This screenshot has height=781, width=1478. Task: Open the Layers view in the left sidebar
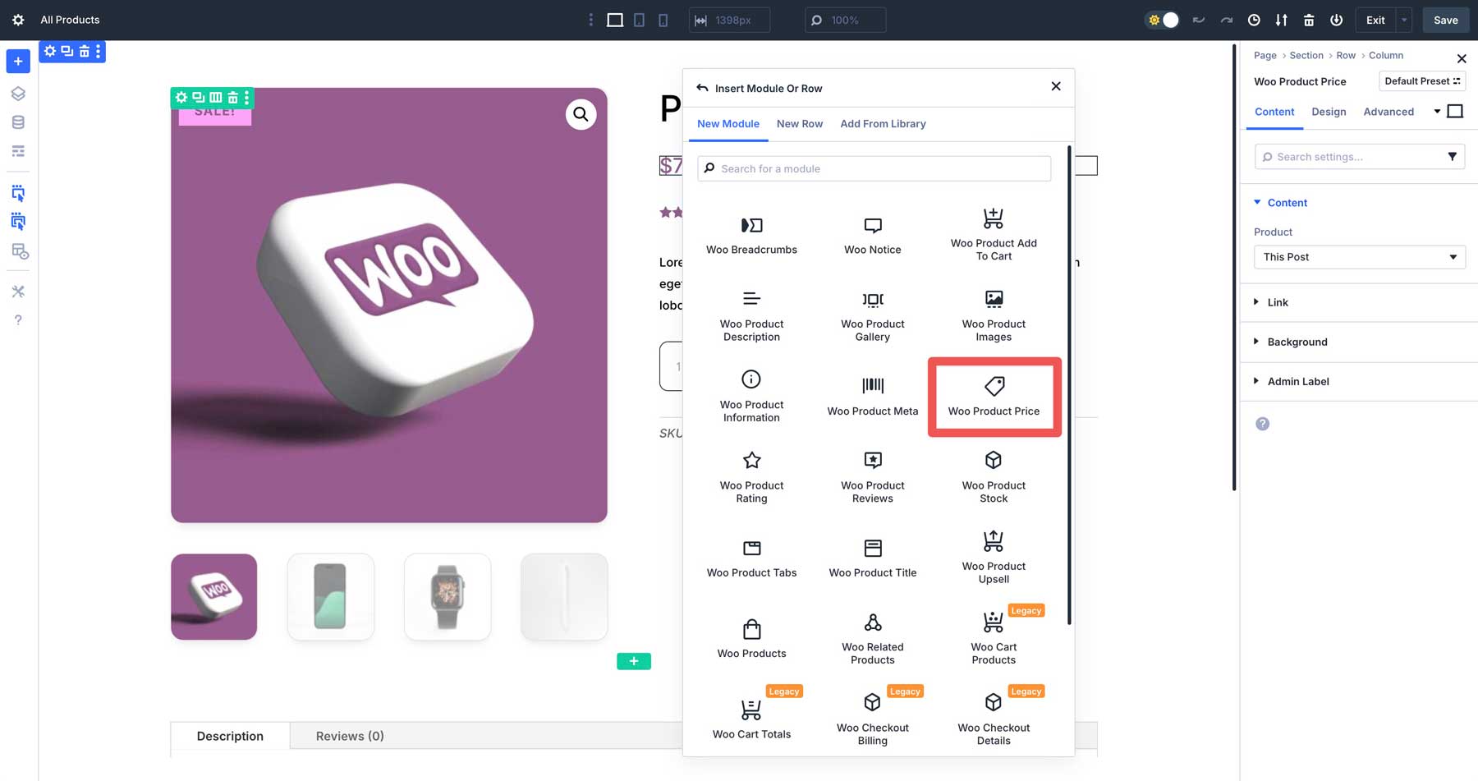18,93
